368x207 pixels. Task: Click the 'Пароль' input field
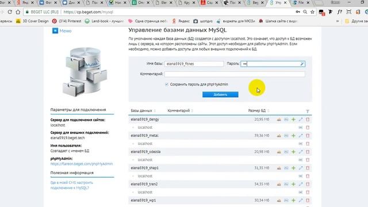coord(273,64)
